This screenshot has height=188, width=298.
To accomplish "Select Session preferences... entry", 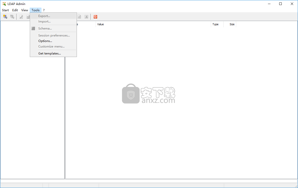I will 53,35.
